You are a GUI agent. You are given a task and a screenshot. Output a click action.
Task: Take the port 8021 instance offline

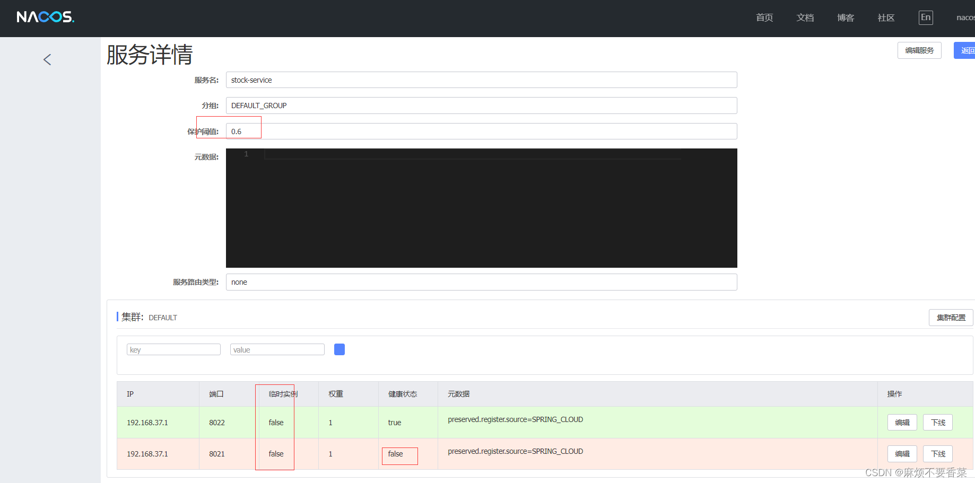pos(938,454)
